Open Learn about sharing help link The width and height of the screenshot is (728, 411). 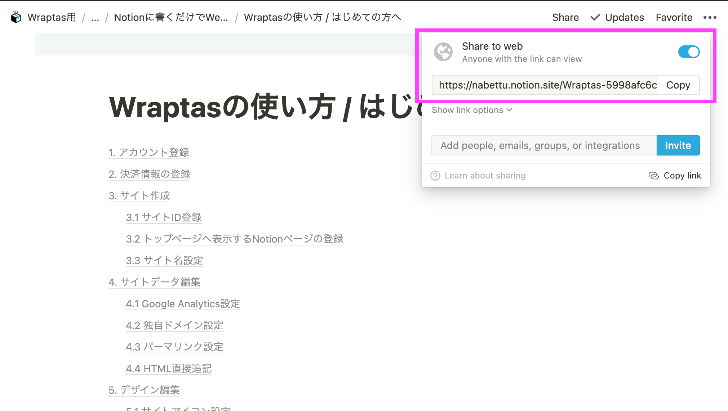(478, 176)
